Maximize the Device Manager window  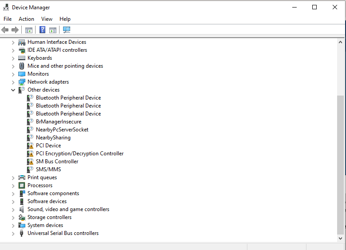pyautogui.click(x=314, y=7)
